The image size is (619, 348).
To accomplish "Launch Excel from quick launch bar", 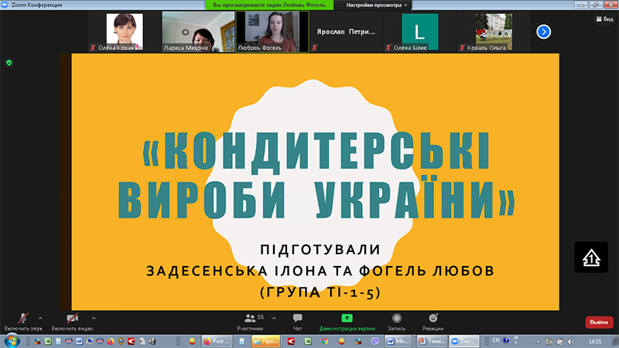I will (x=48, y=341).
